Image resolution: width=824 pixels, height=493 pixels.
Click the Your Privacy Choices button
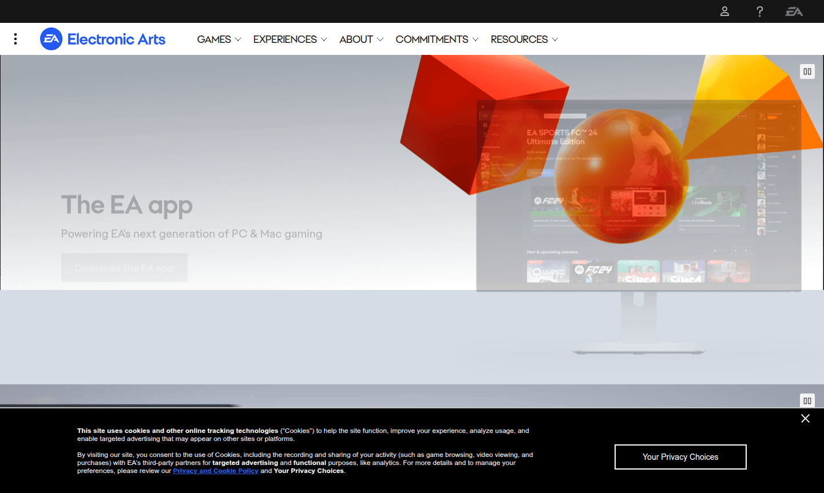[680, 457]
